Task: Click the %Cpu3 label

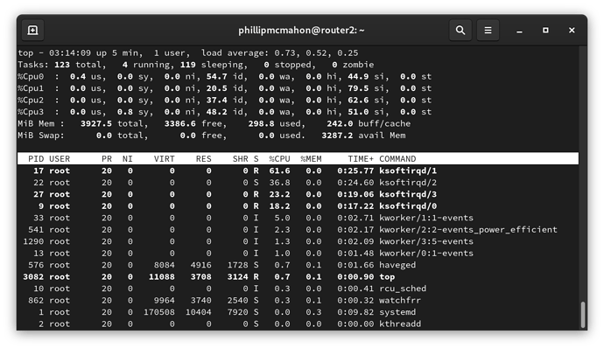Action: 31,112
